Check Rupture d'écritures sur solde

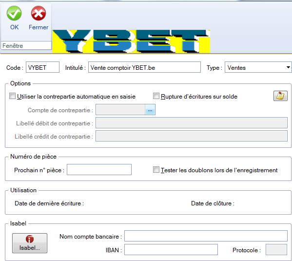pos(156,96)
